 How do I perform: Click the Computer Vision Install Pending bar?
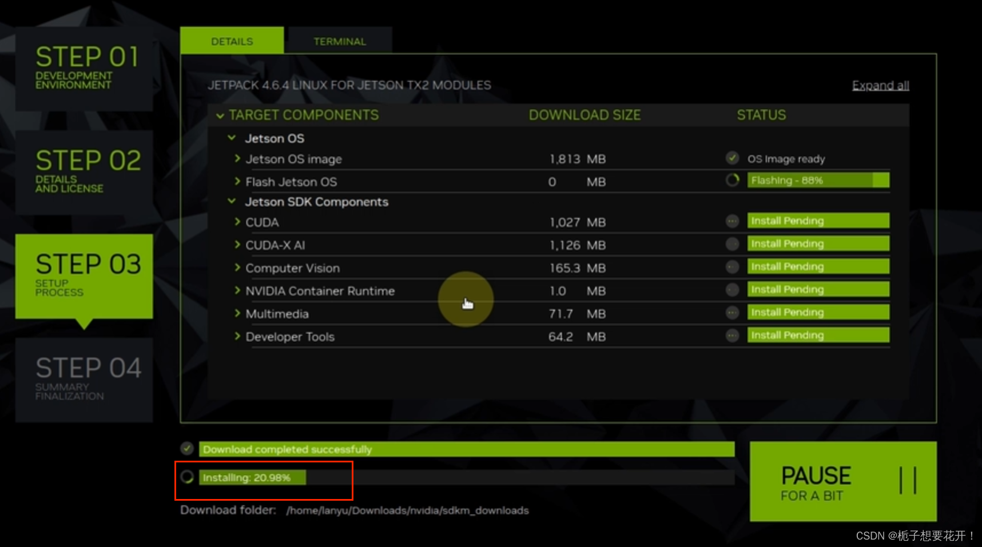[x=818, y=266]
